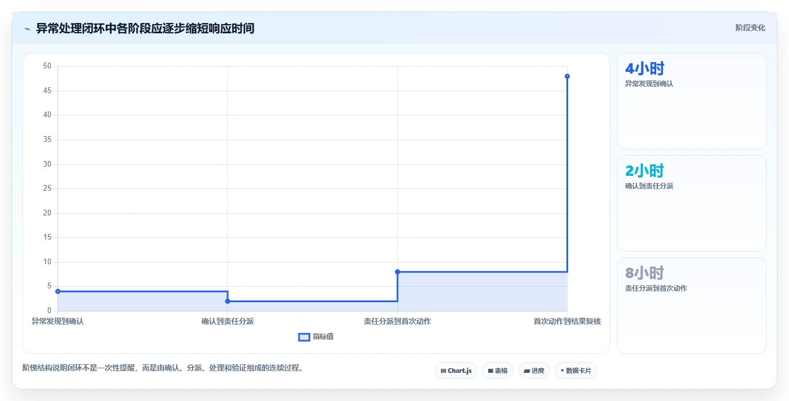Click the x-axis label 异常发现到确认
Viewport: 789px width, 401px height.
(x=58, y=321)
